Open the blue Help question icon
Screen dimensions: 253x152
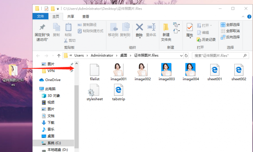pos(249,17)
